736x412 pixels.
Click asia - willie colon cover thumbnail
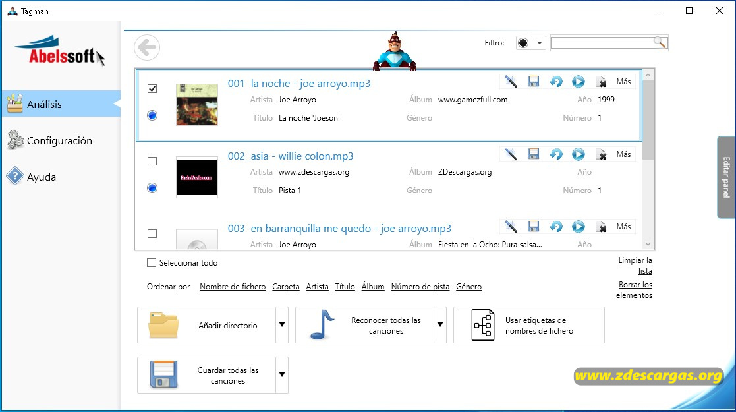click(x=197, y=177)
